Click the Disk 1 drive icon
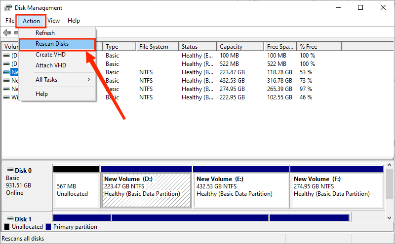The height and width of the screenshot is (244, 395). [9, 219]
